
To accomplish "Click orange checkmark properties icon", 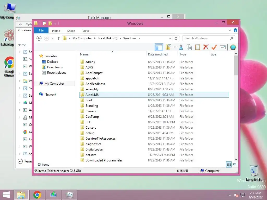I will (214, 47).
